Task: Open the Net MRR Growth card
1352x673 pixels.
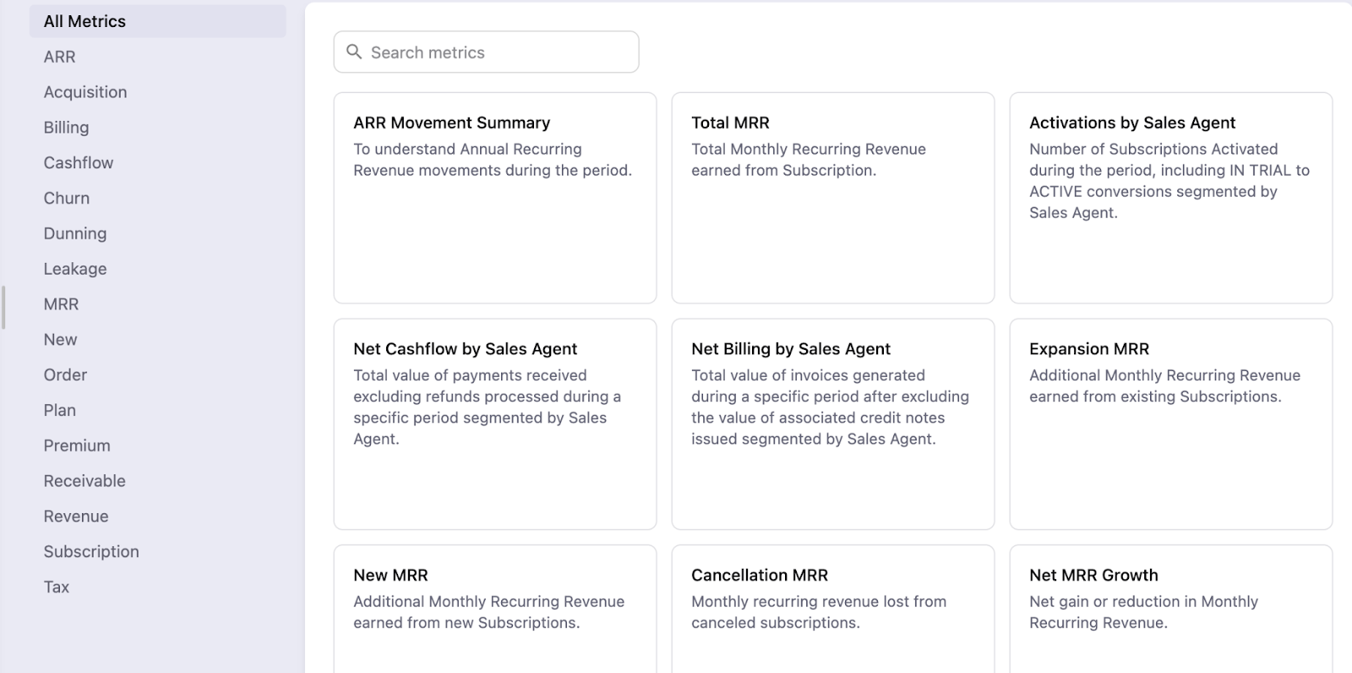Action: 1170,607
